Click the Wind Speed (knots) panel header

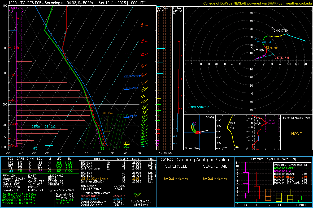pos(163,9)
